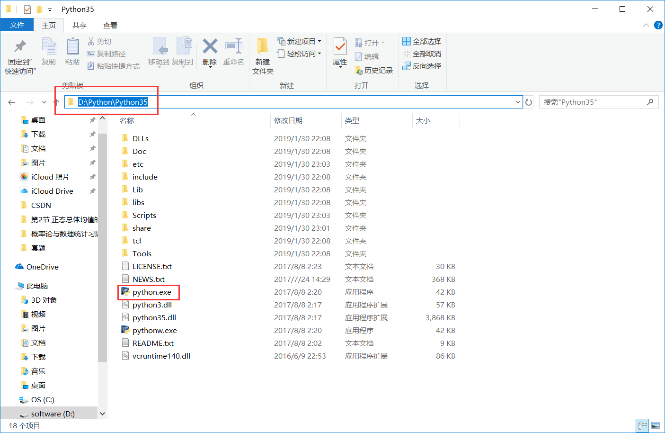Open the Easy access dropdown

(x=299, y=54)
